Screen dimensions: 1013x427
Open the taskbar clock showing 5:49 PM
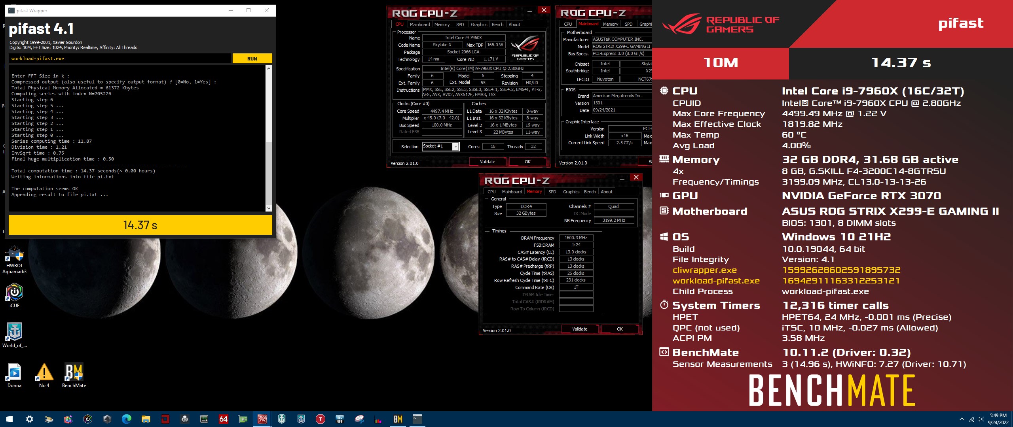pos(998,419)
